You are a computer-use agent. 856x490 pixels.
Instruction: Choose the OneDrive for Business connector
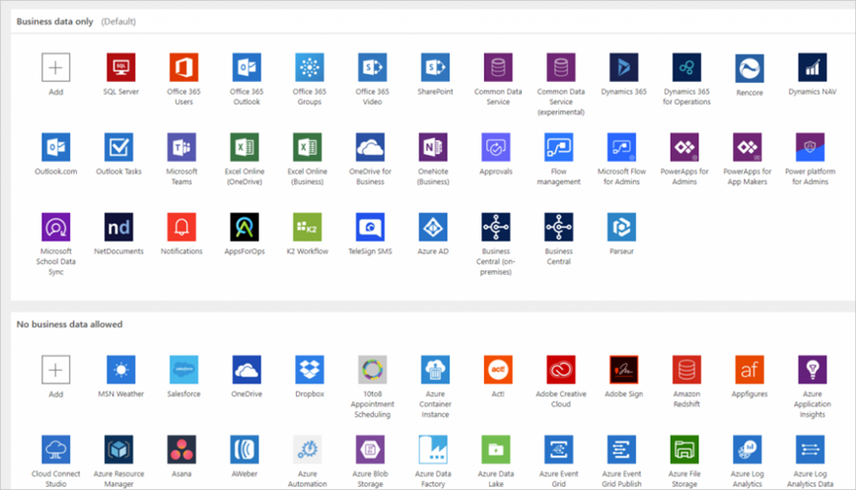(370, 147)
